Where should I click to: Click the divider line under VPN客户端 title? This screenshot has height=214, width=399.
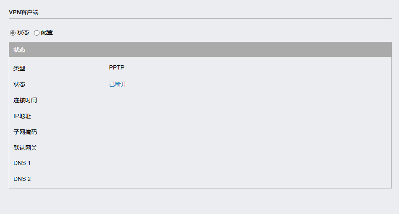(200, 18)
